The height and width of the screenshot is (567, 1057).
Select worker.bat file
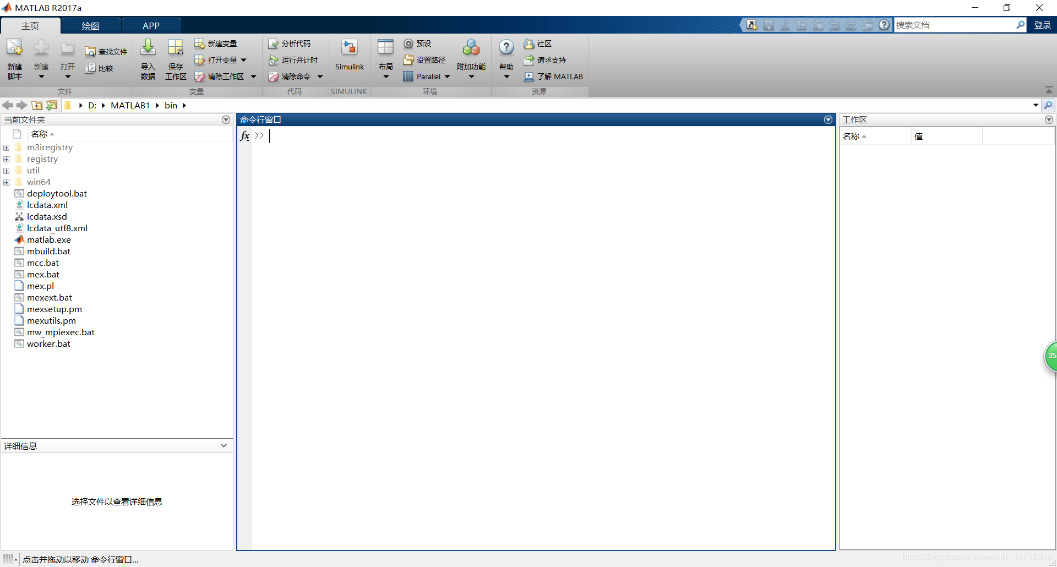click(48, 344)
